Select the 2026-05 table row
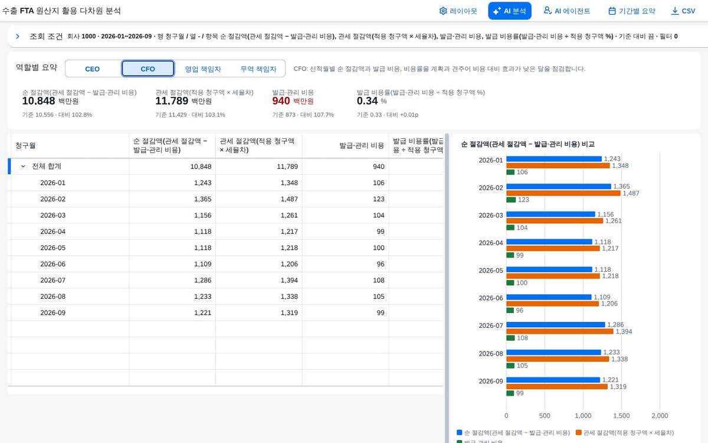The image size is (708, 443). [227, 247]
